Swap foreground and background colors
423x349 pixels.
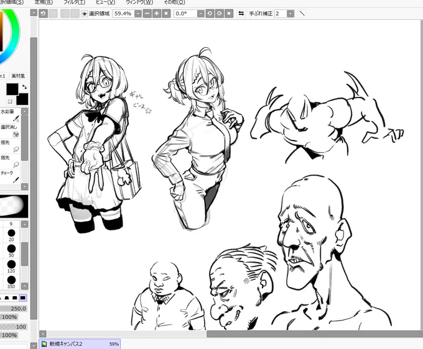[x=24, y=87]
